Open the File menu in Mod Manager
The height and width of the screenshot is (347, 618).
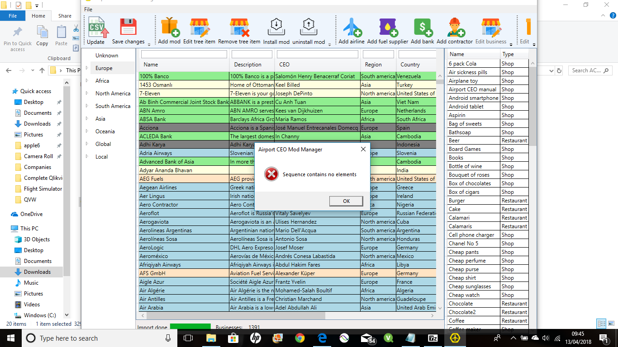(x=88, y=9)
